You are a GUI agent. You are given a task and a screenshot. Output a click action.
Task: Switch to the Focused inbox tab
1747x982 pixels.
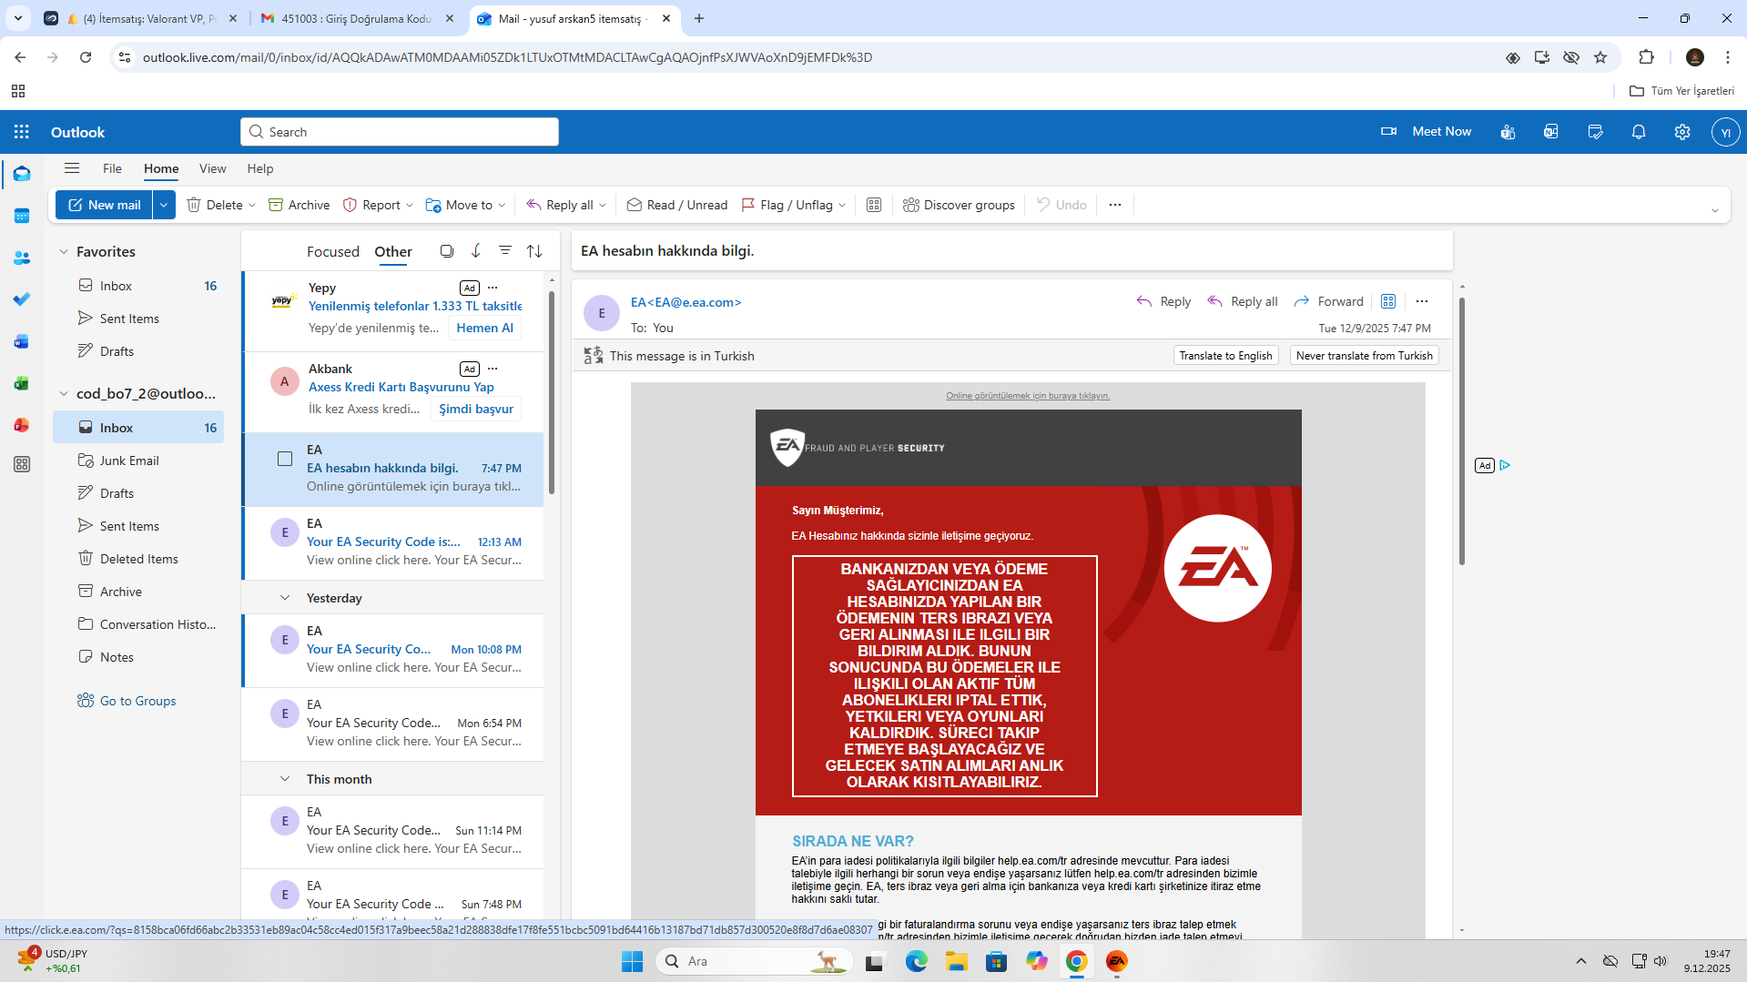click(333, 252)
